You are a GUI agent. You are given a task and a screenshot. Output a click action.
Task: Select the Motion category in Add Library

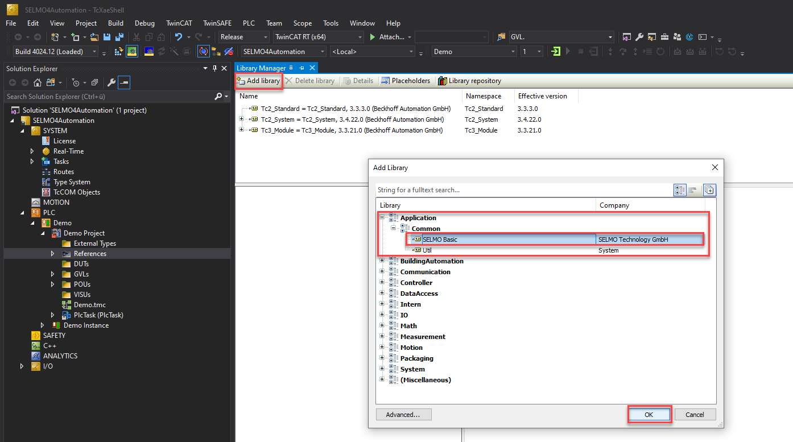[411, 348]
